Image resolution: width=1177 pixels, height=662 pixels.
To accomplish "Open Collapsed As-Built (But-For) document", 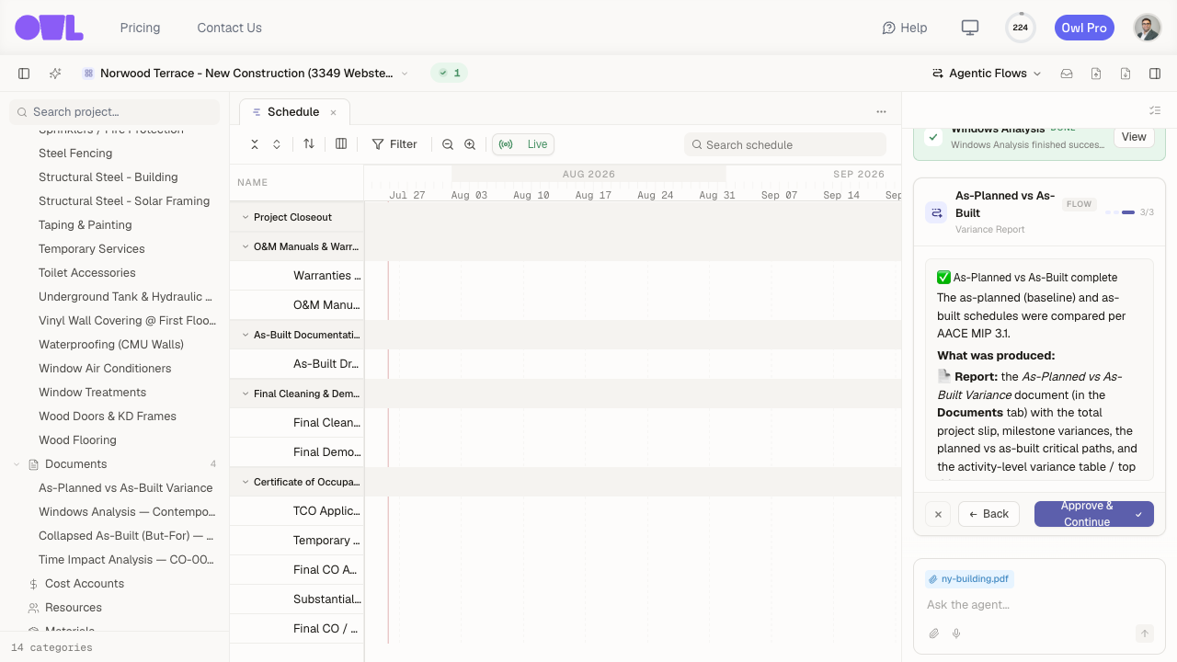I will pos(126,536).
